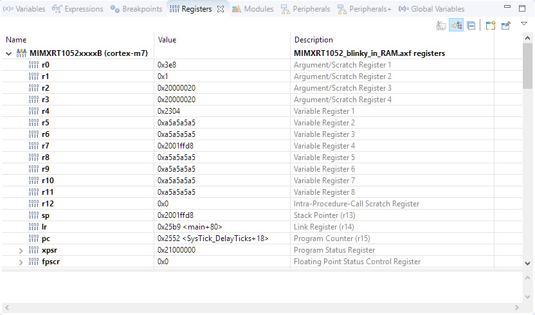The width and height of the screenshot is (535, 315).
Task: Select the xpsr value 0x21000000
Action: pos(176,250)
